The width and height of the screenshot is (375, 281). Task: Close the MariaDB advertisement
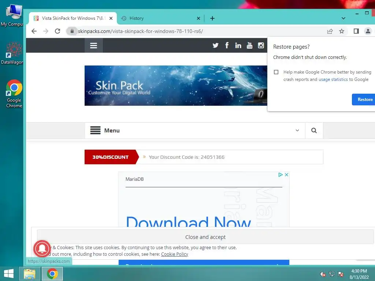click(x=286, y=175)
